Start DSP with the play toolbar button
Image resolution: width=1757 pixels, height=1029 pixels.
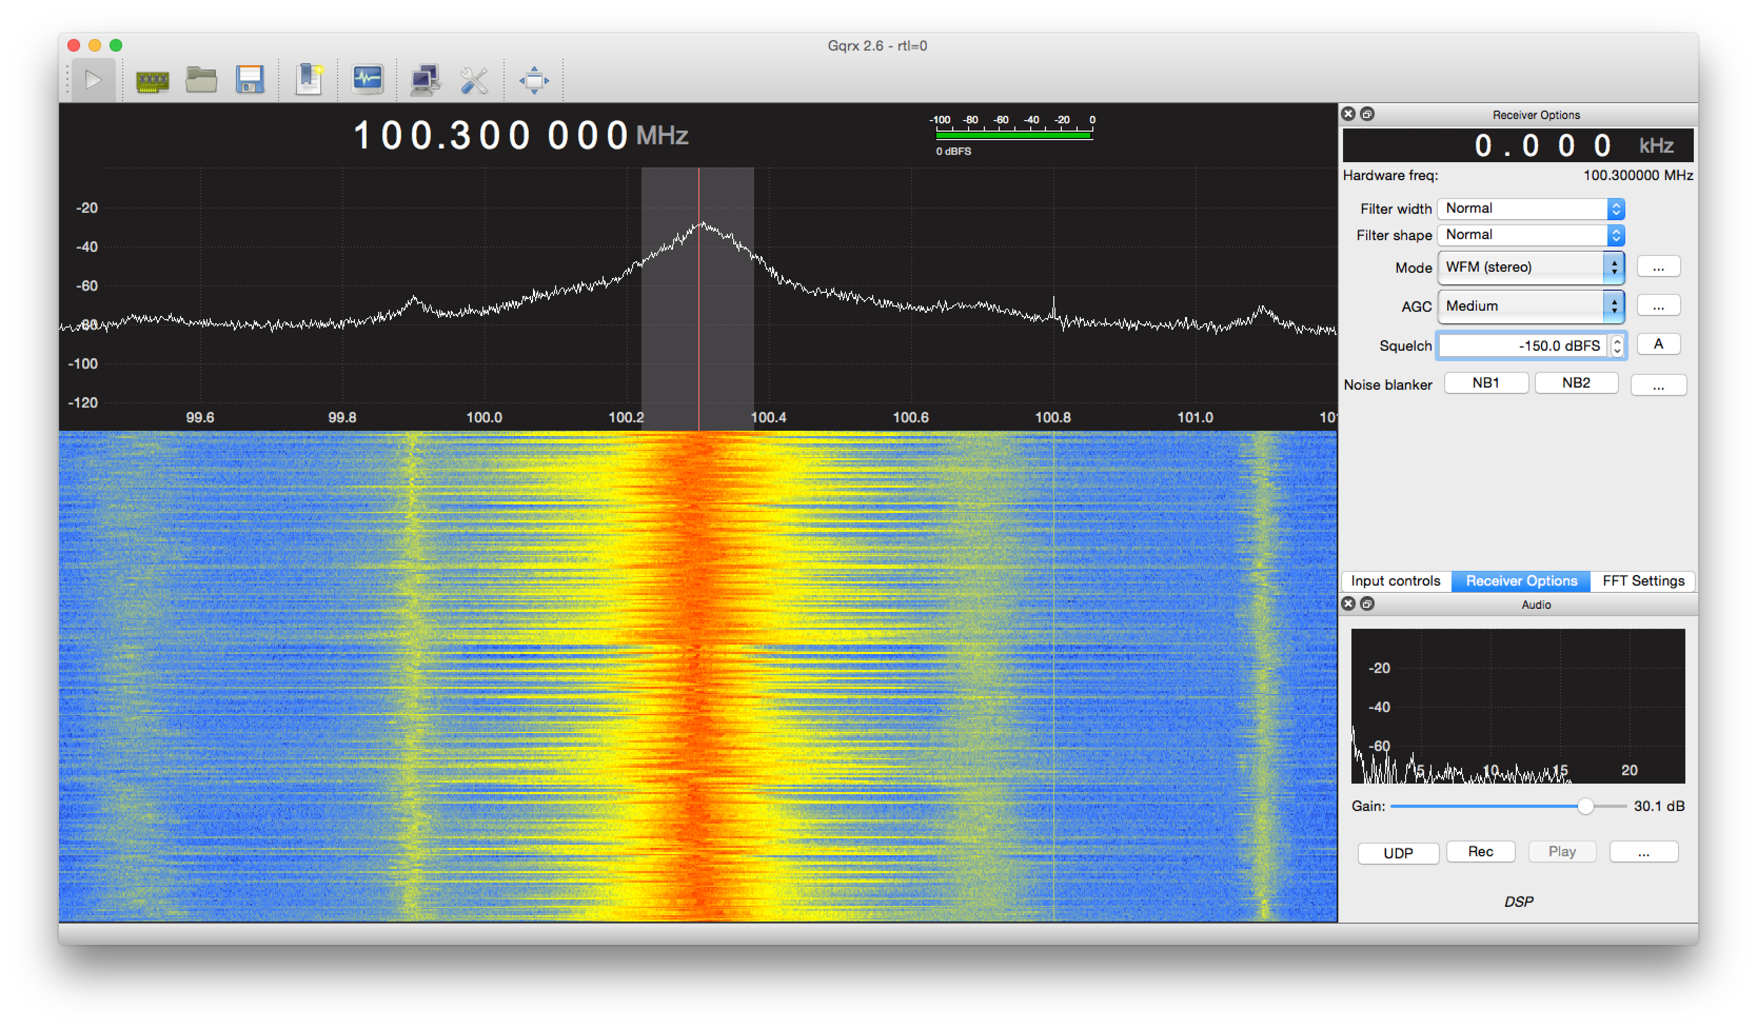pos(93,80)
